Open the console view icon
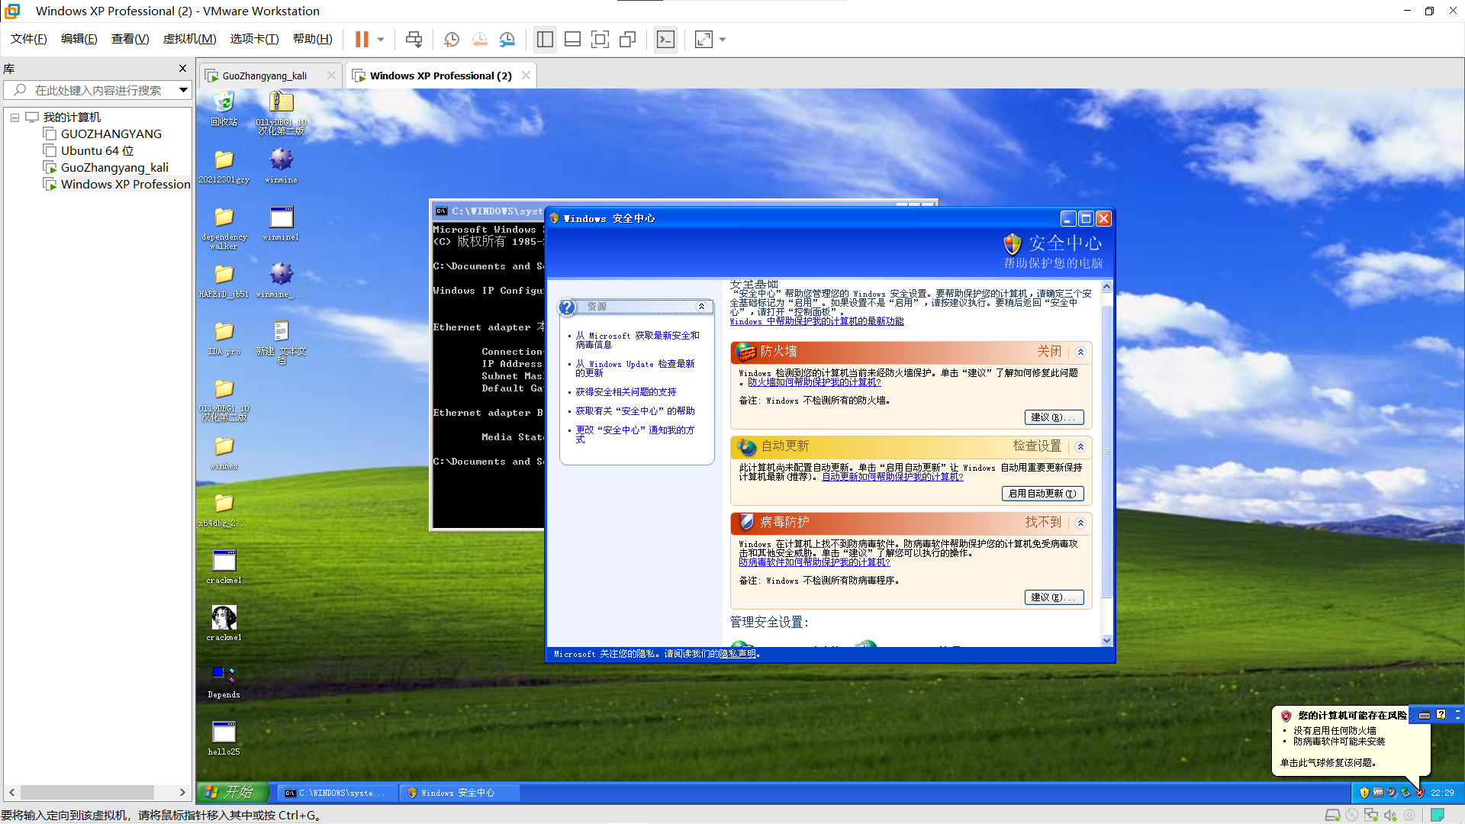 coord(665,40)
